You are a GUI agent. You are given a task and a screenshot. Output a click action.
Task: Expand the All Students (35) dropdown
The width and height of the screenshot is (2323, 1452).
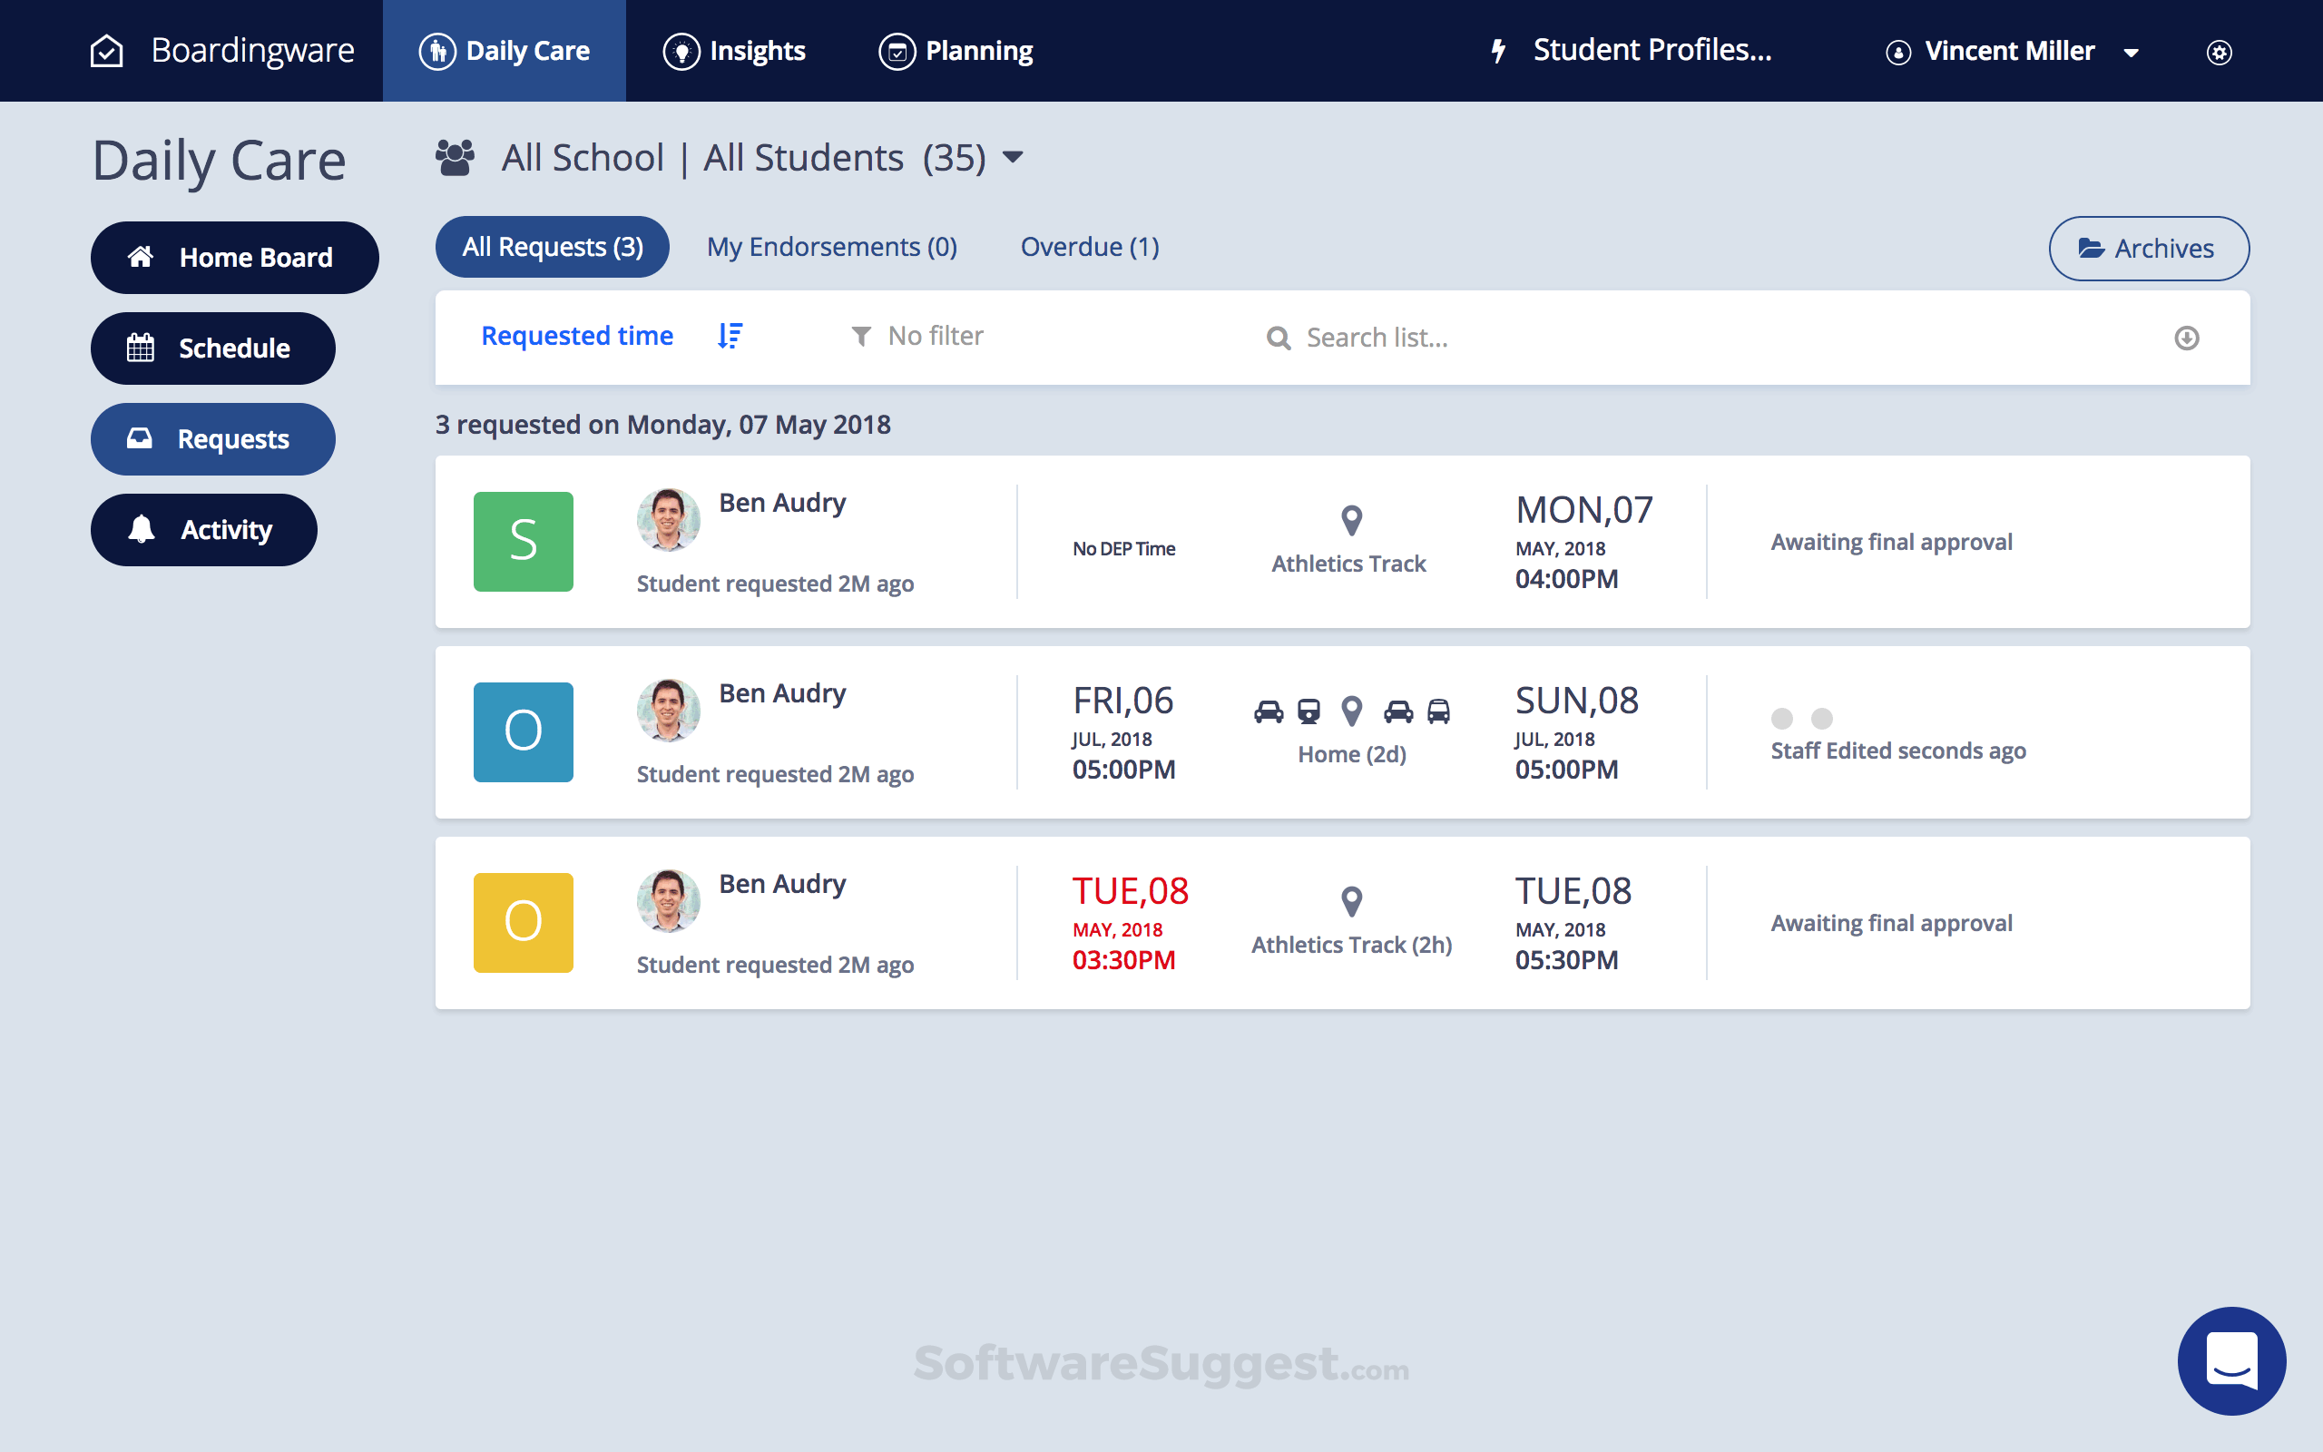click(1013, 158)
